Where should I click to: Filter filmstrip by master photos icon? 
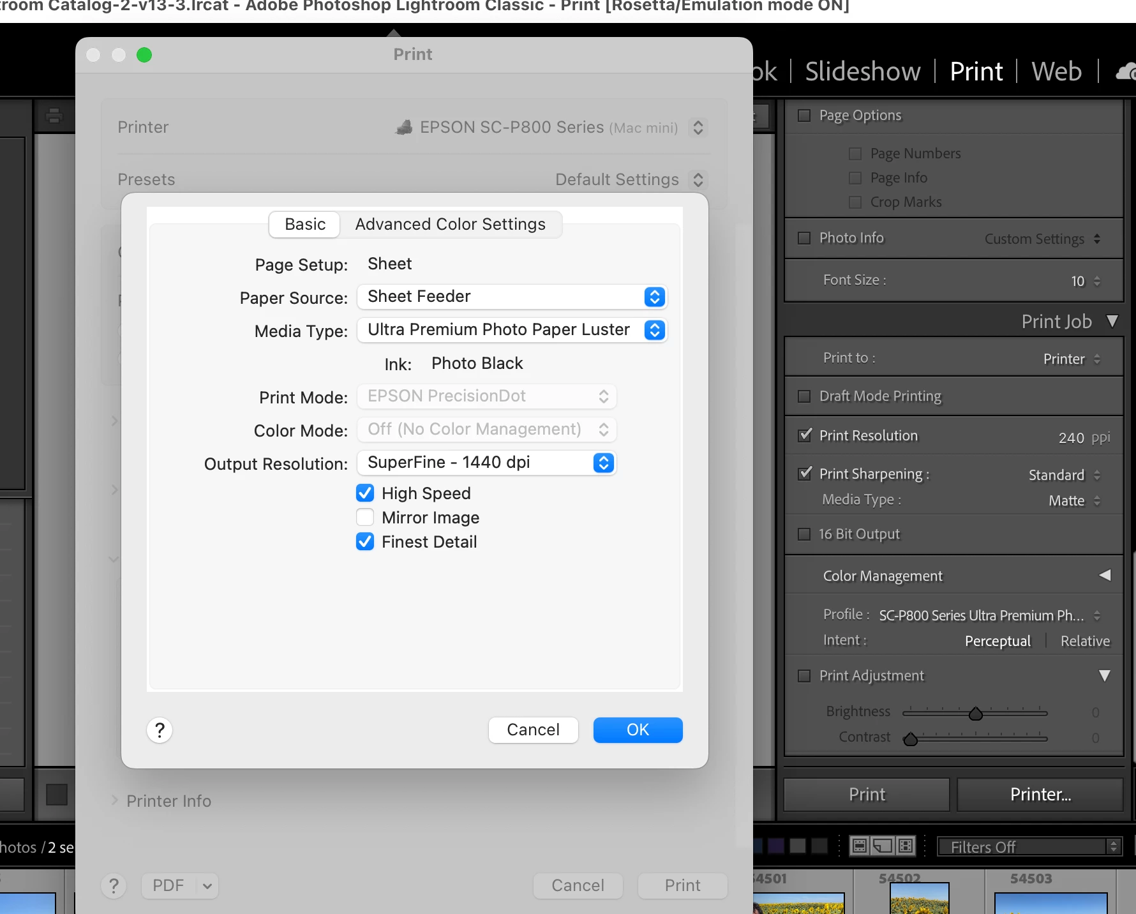click(x=860, y=846)
